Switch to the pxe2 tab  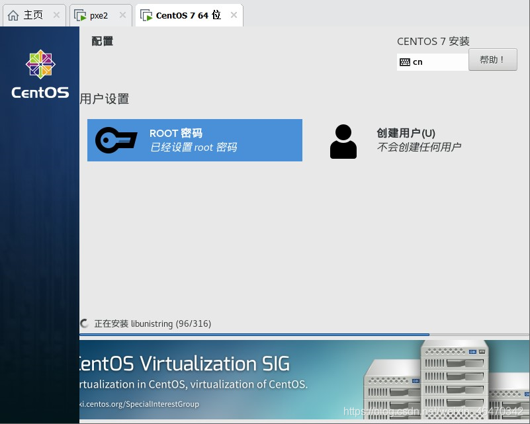tap(101, 15)
